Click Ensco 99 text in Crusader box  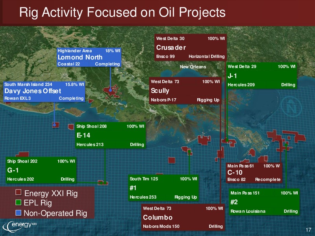click(x=165, y=56)
